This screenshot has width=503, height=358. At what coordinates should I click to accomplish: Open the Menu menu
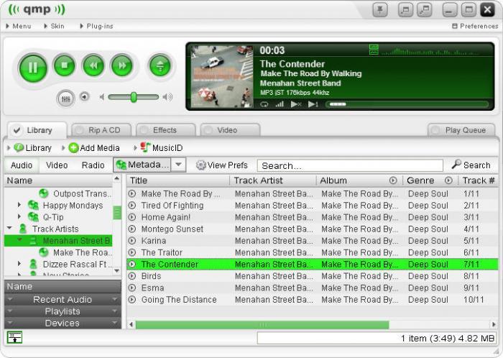pyautogui.click(x=19, y=27)
